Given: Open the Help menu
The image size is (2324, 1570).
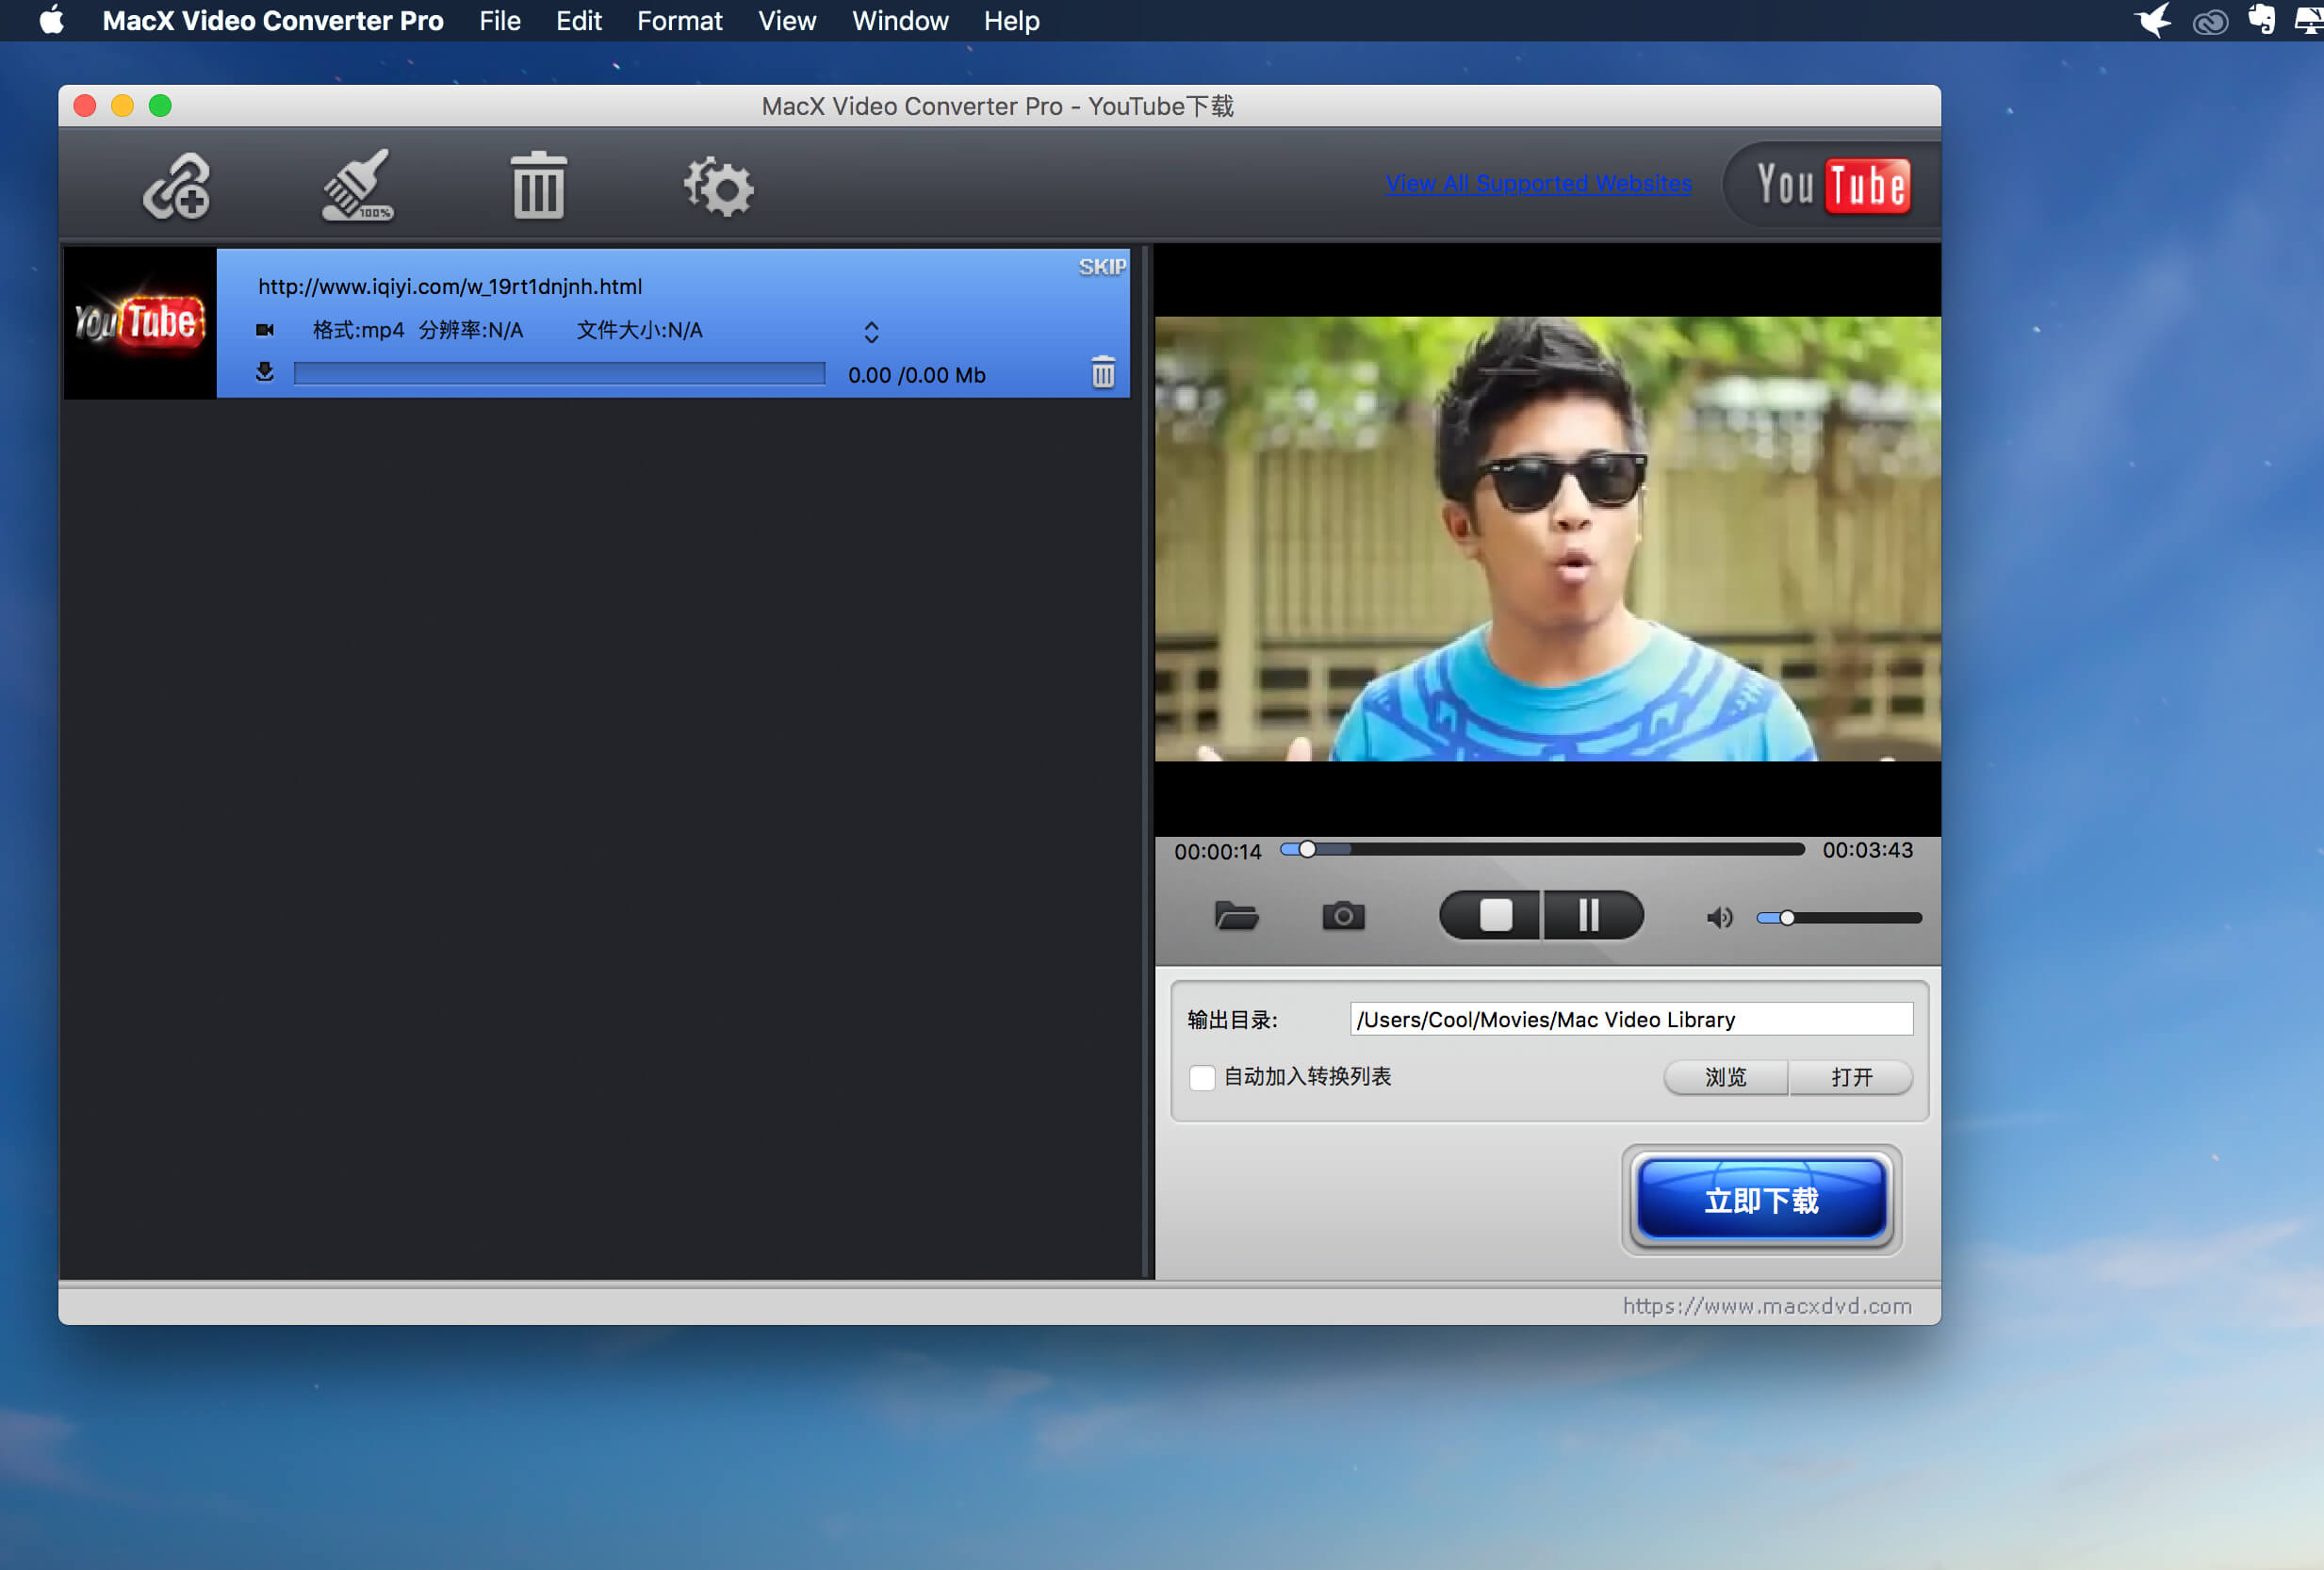Looking at the screenshot, I should tap(1011, 21).
